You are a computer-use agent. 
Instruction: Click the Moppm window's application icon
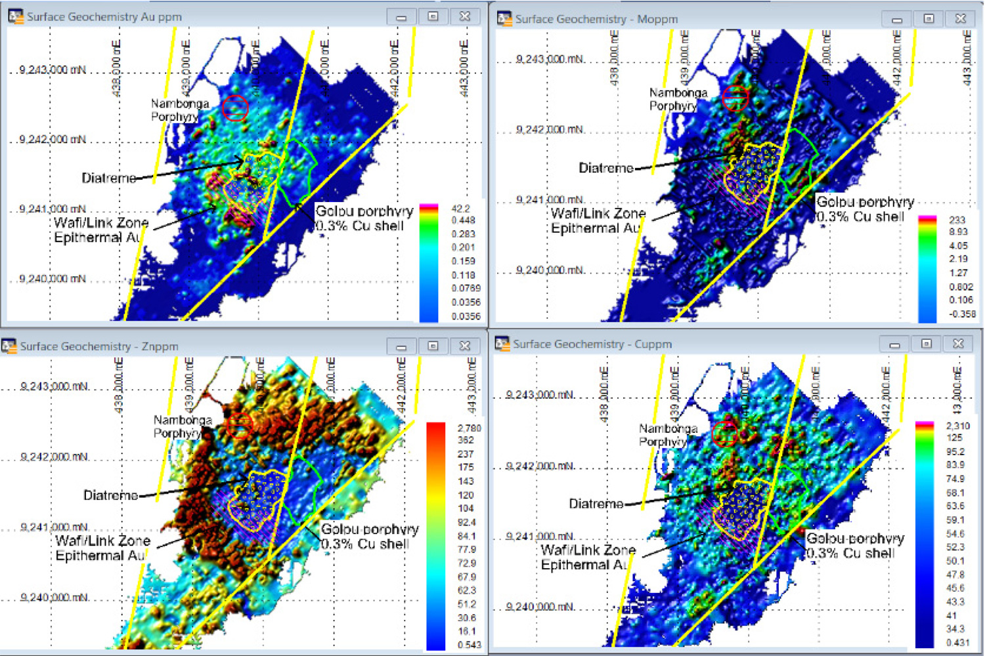504,18
